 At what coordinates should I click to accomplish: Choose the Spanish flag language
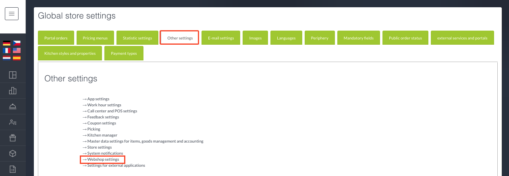17,58
